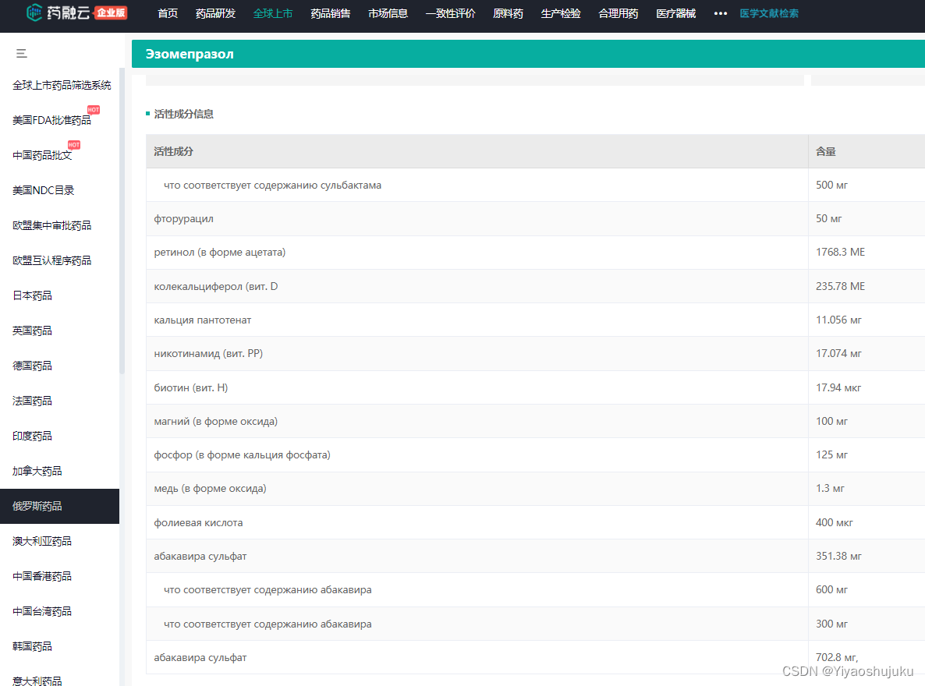Open 一致性评价 navigation item
Image resolution: width=925 pixels, height=686 pixels.
point(450,13)
